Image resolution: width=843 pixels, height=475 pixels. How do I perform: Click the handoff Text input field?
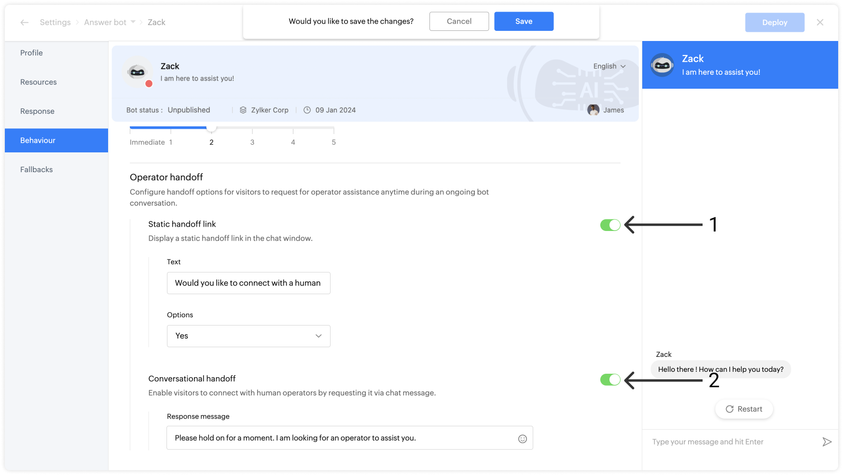pyautogui.click(x=249, y=283)
